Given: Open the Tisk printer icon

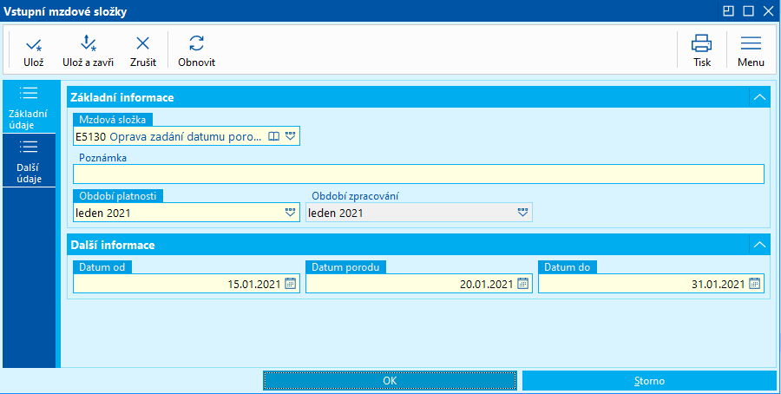Looking at the screenshot, I should click(x=701, y=43).
